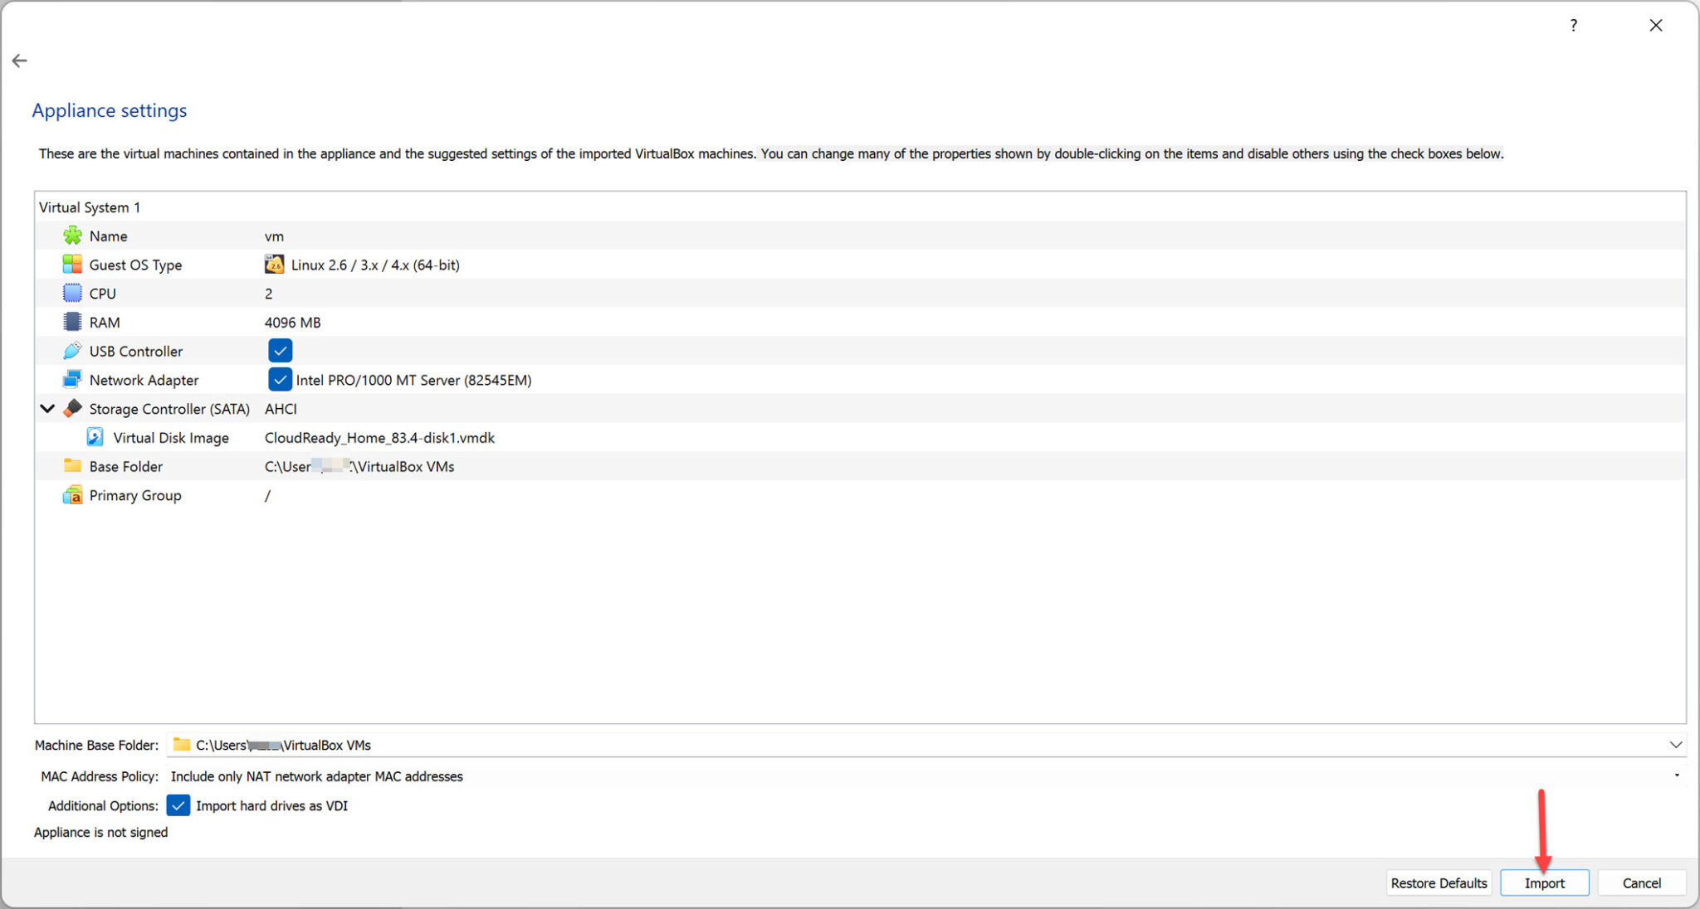The width and height of the screenshot is (1700, 909).
Task: Click the RAM memory icon
Action: coord(72,322)
